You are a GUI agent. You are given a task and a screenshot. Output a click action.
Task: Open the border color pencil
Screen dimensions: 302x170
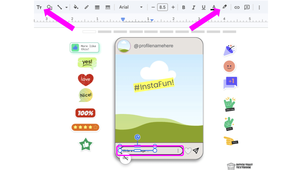click(86, 7)
